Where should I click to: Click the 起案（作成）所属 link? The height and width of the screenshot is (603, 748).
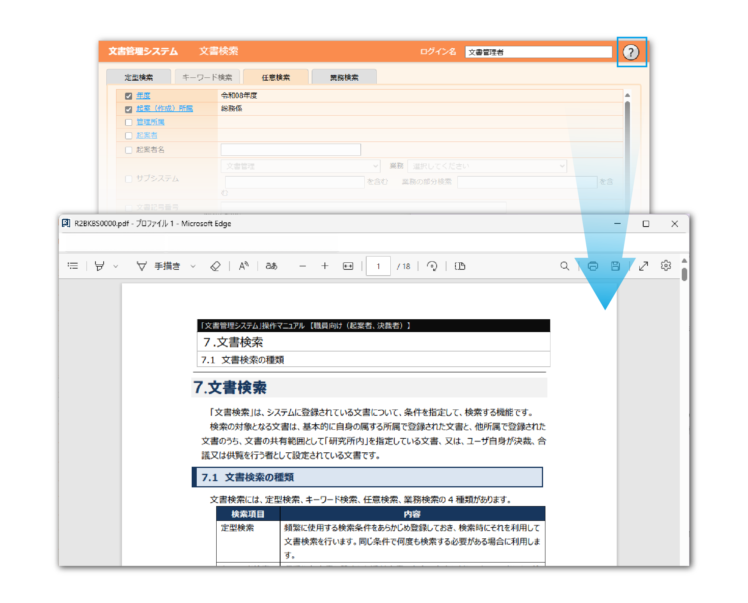coord(164,109)
